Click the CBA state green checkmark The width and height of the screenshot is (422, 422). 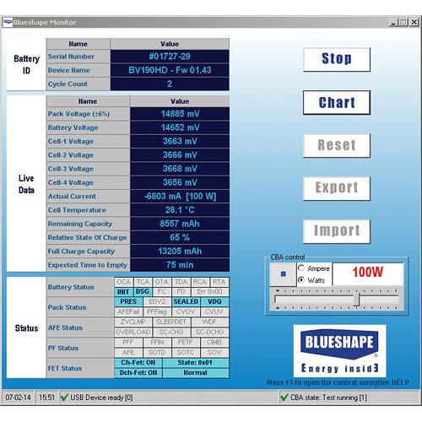[284, 398]
